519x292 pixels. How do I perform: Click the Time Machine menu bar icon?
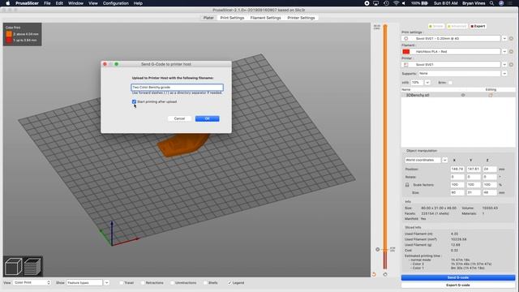386,3
